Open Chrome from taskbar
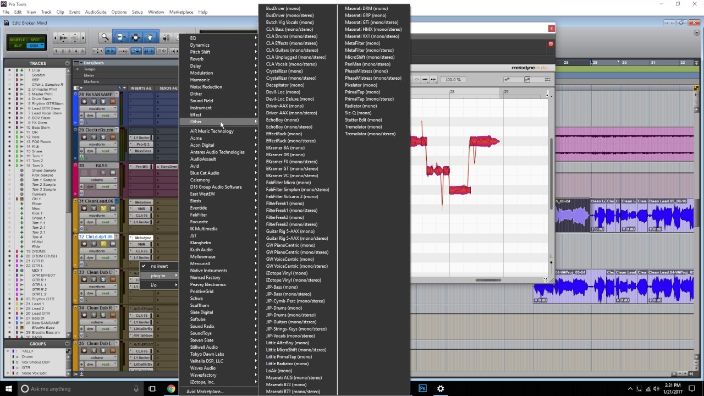 point(171,388)
